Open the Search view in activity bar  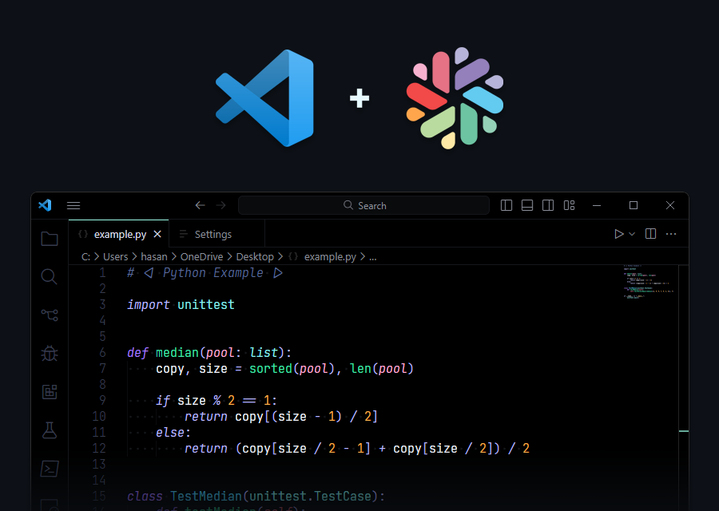pos(49,277)
